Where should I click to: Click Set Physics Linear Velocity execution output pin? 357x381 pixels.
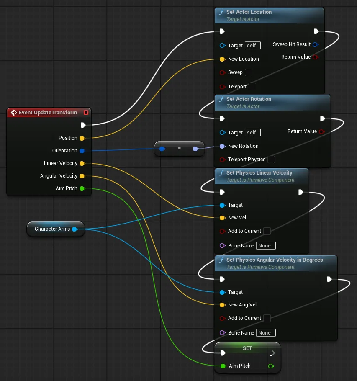[300, 192]
